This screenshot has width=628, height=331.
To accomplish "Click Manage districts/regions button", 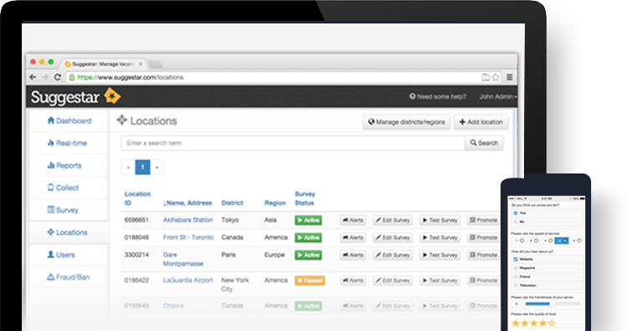I will pos(407,122).
